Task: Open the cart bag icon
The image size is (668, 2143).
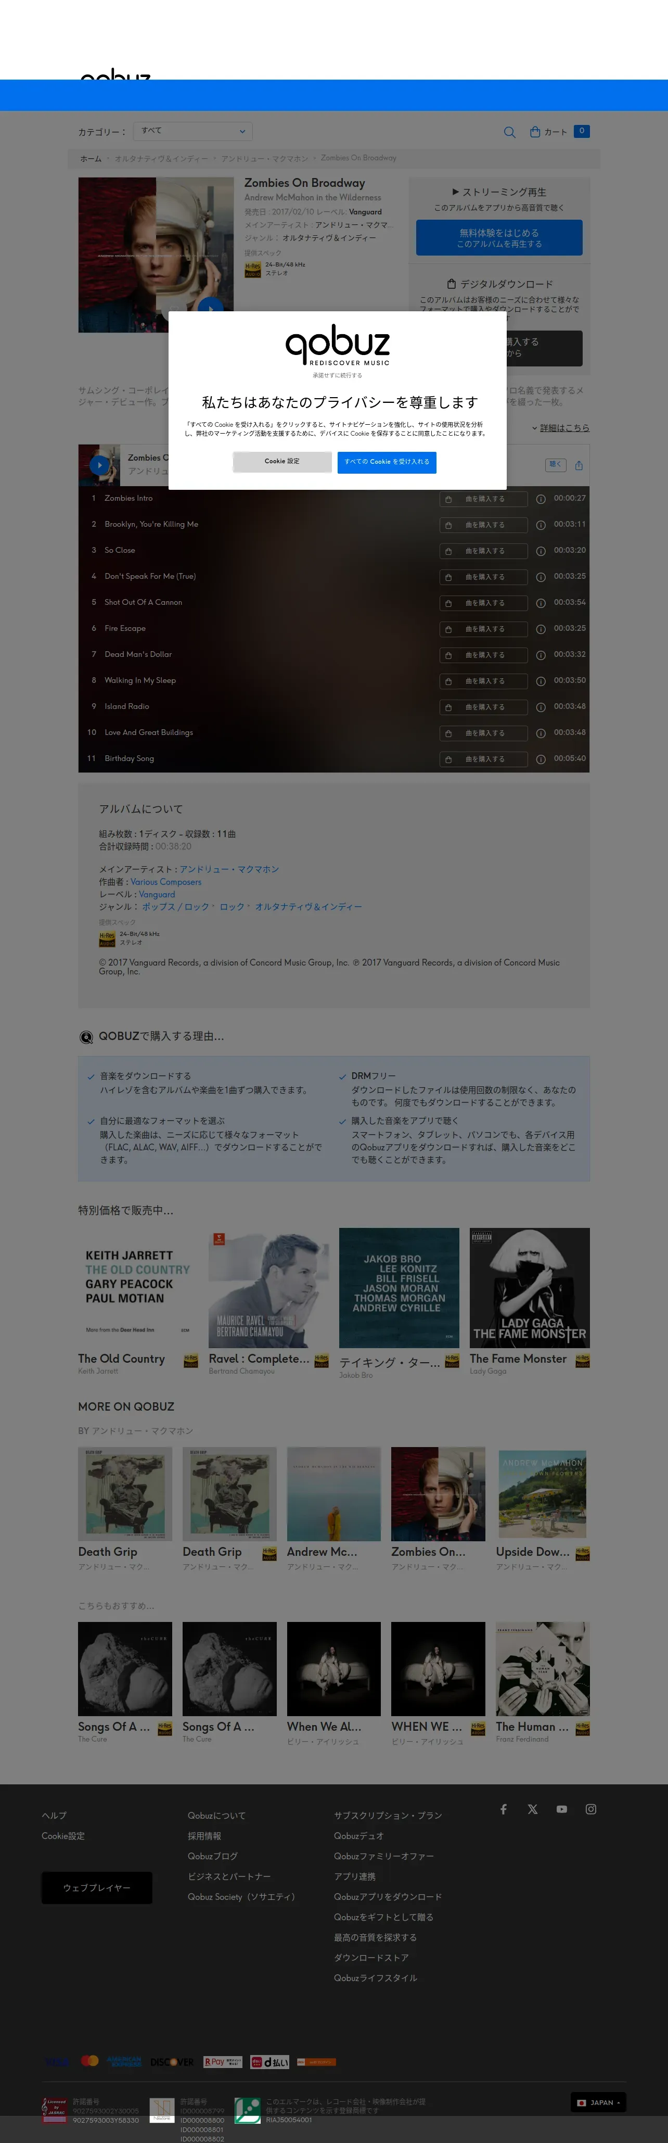Action: pos(535,132)
